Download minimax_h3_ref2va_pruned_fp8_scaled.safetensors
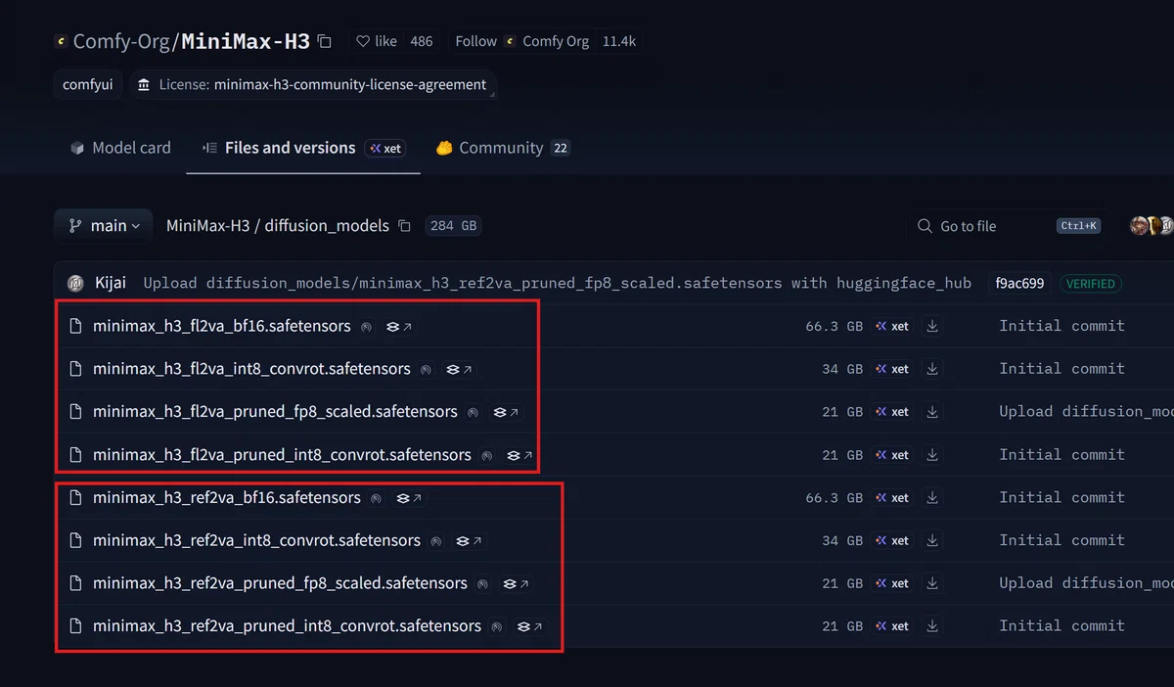Viewport: 1174px width, 687px height. click(x=932, y=583)
